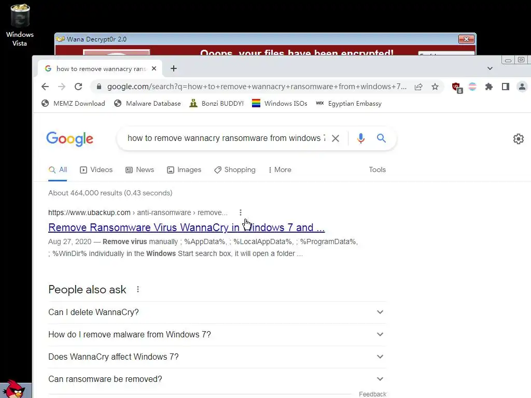Switch to the Shopping results tab
Viewport: 531px width, 398px height.
tap(235, 170)
